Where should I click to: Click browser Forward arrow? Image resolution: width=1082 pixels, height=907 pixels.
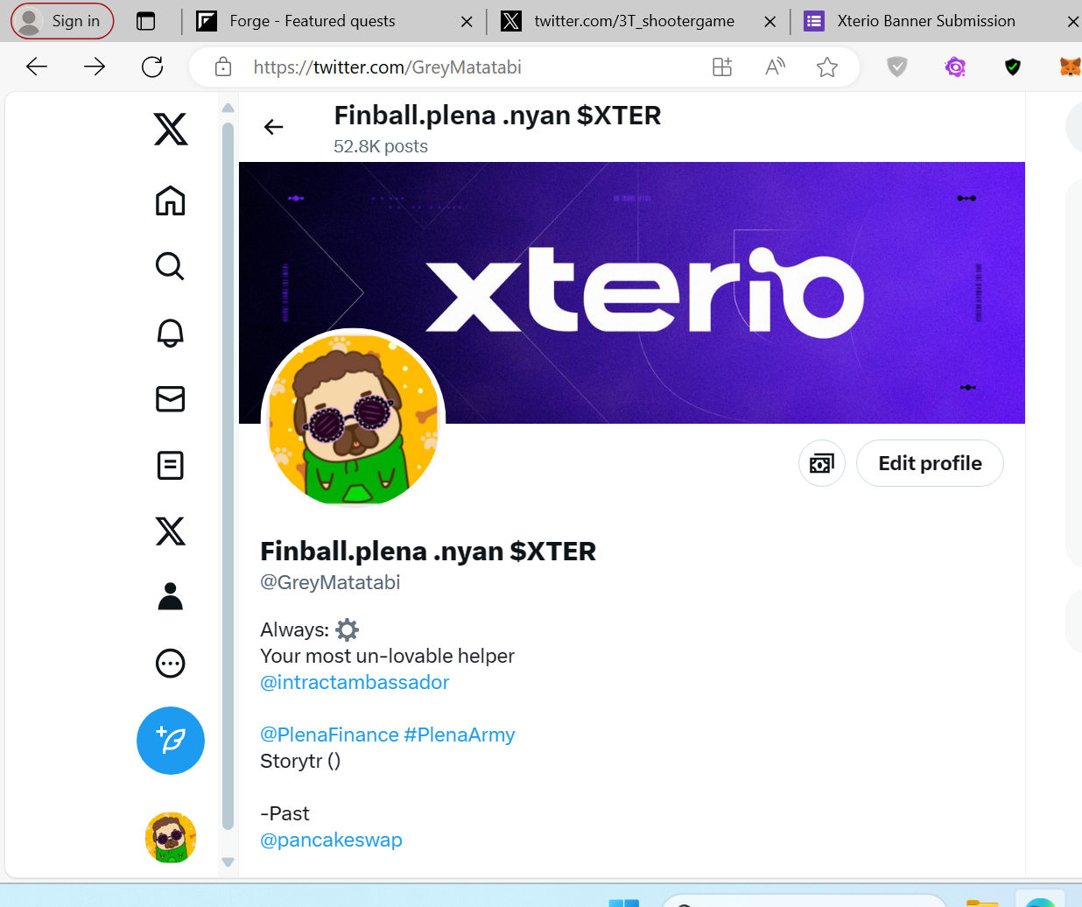[95, 67]
